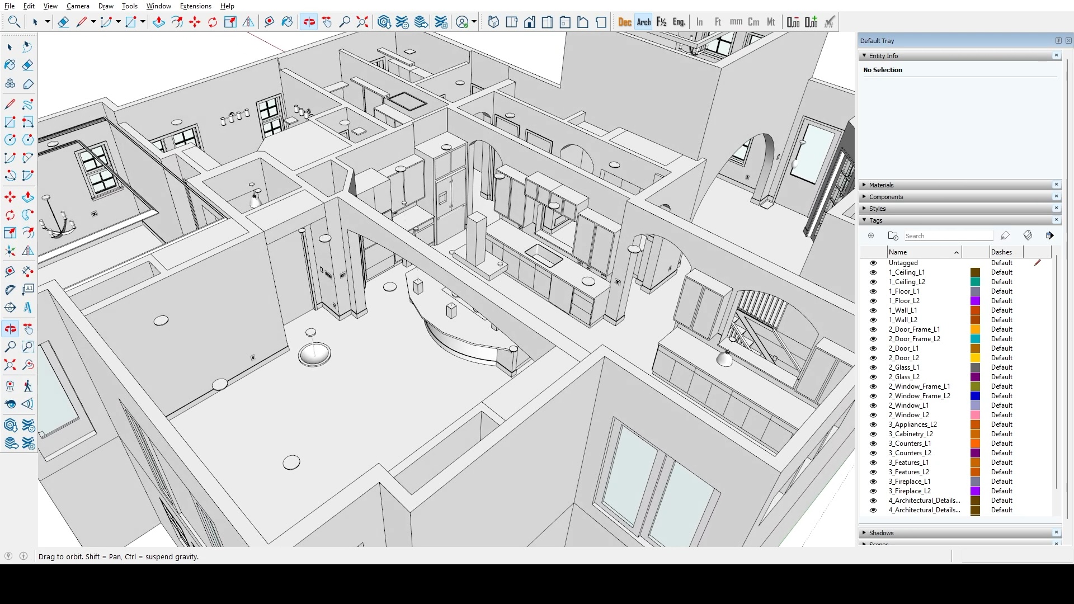Activate the Zoom Extents tool in top toolbar

click(x=362, y=22)
